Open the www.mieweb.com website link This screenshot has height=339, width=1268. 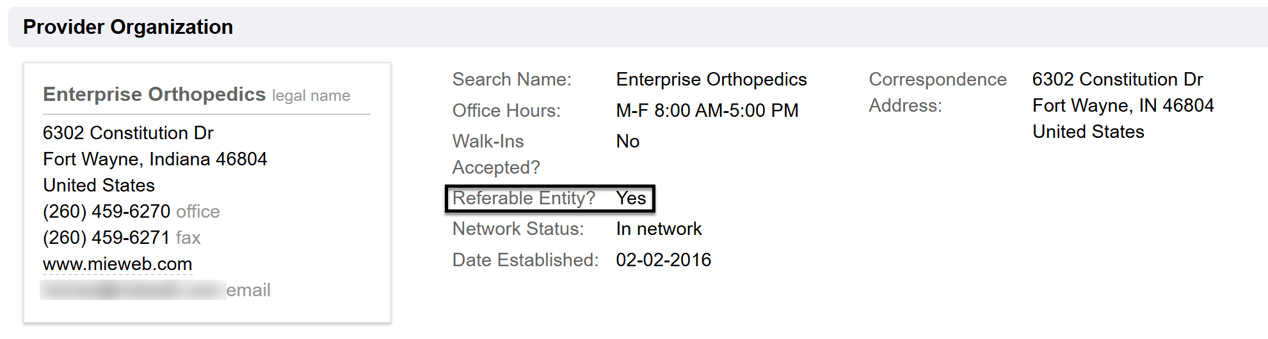pos(117,264)
